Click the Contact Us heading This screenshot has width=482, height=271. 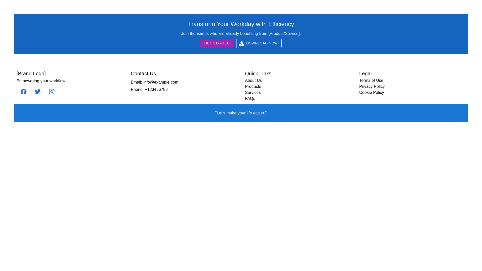tap(143, 74)
